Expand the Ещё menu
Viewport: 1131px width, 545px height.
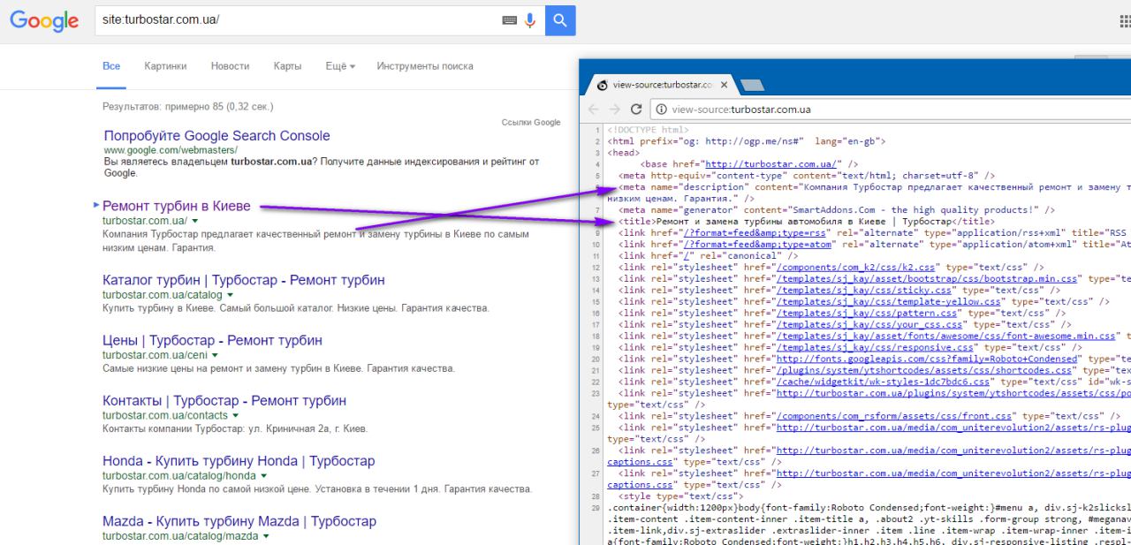[x=339, y=66]
